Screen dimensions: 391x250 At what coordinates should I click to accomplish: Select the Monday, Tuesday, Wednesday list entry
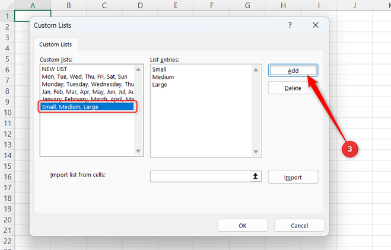pyautogui.click(x=87, y=84)
